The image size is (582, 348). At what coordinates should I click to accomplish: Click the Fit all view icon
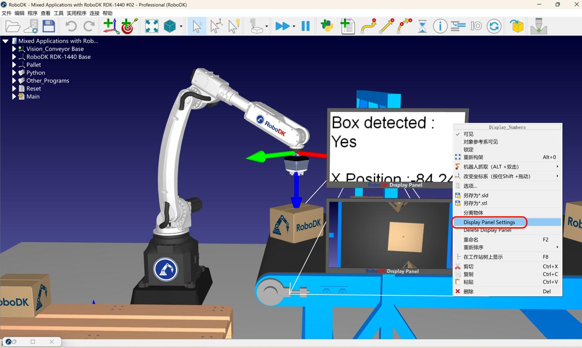151,26
